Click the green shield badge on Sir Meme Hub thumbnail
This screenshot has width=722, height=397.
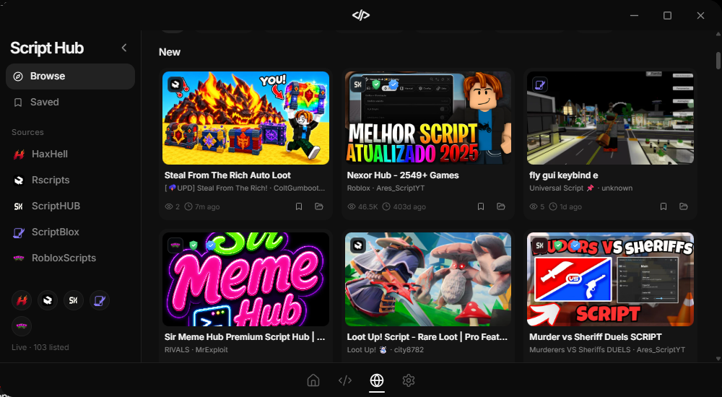tap(193, 245)
